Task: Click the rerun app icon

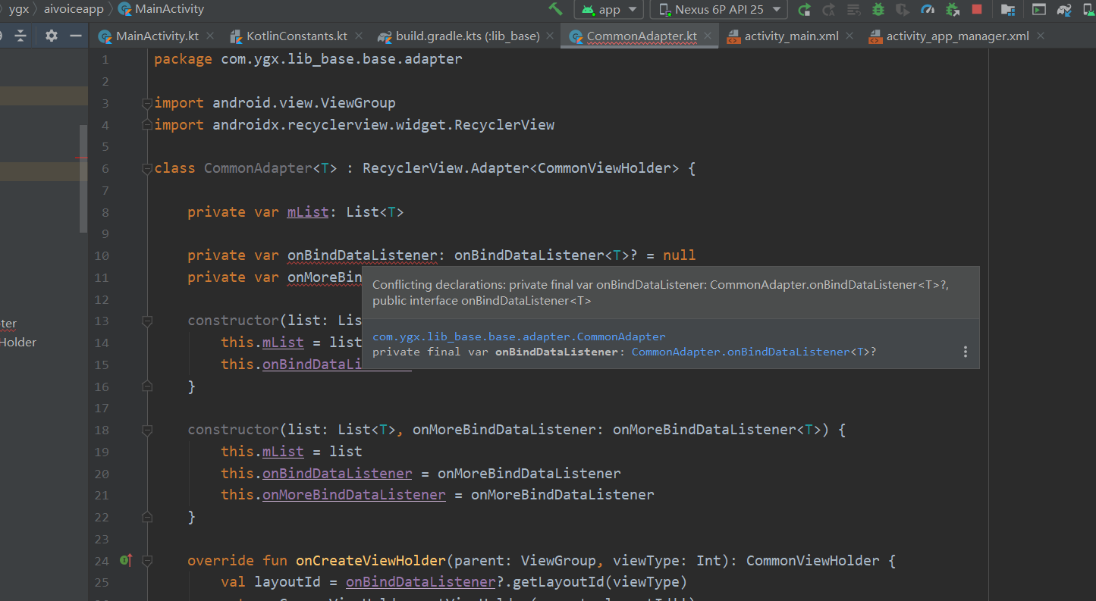Action: pyautogui.click(x=805, y=9)
